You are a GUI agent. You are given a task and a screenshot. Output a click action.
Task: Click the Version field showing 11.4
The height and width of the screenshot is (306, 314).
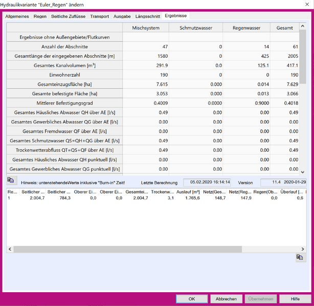click(283, 182)
